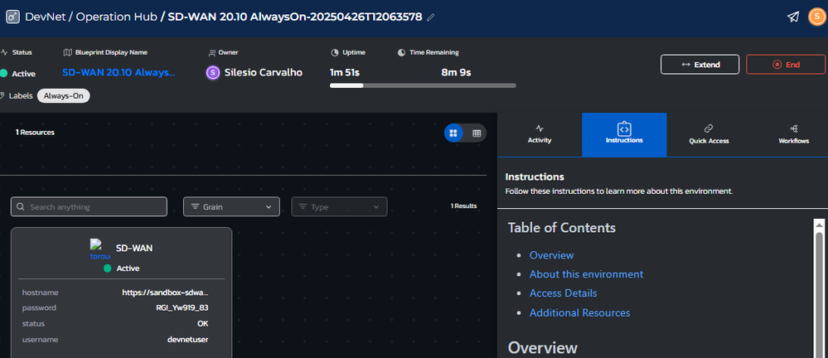The height and width of the screenshot is (358, 828).
Task: Open the Workflows tab
Action: pos(794,134)
